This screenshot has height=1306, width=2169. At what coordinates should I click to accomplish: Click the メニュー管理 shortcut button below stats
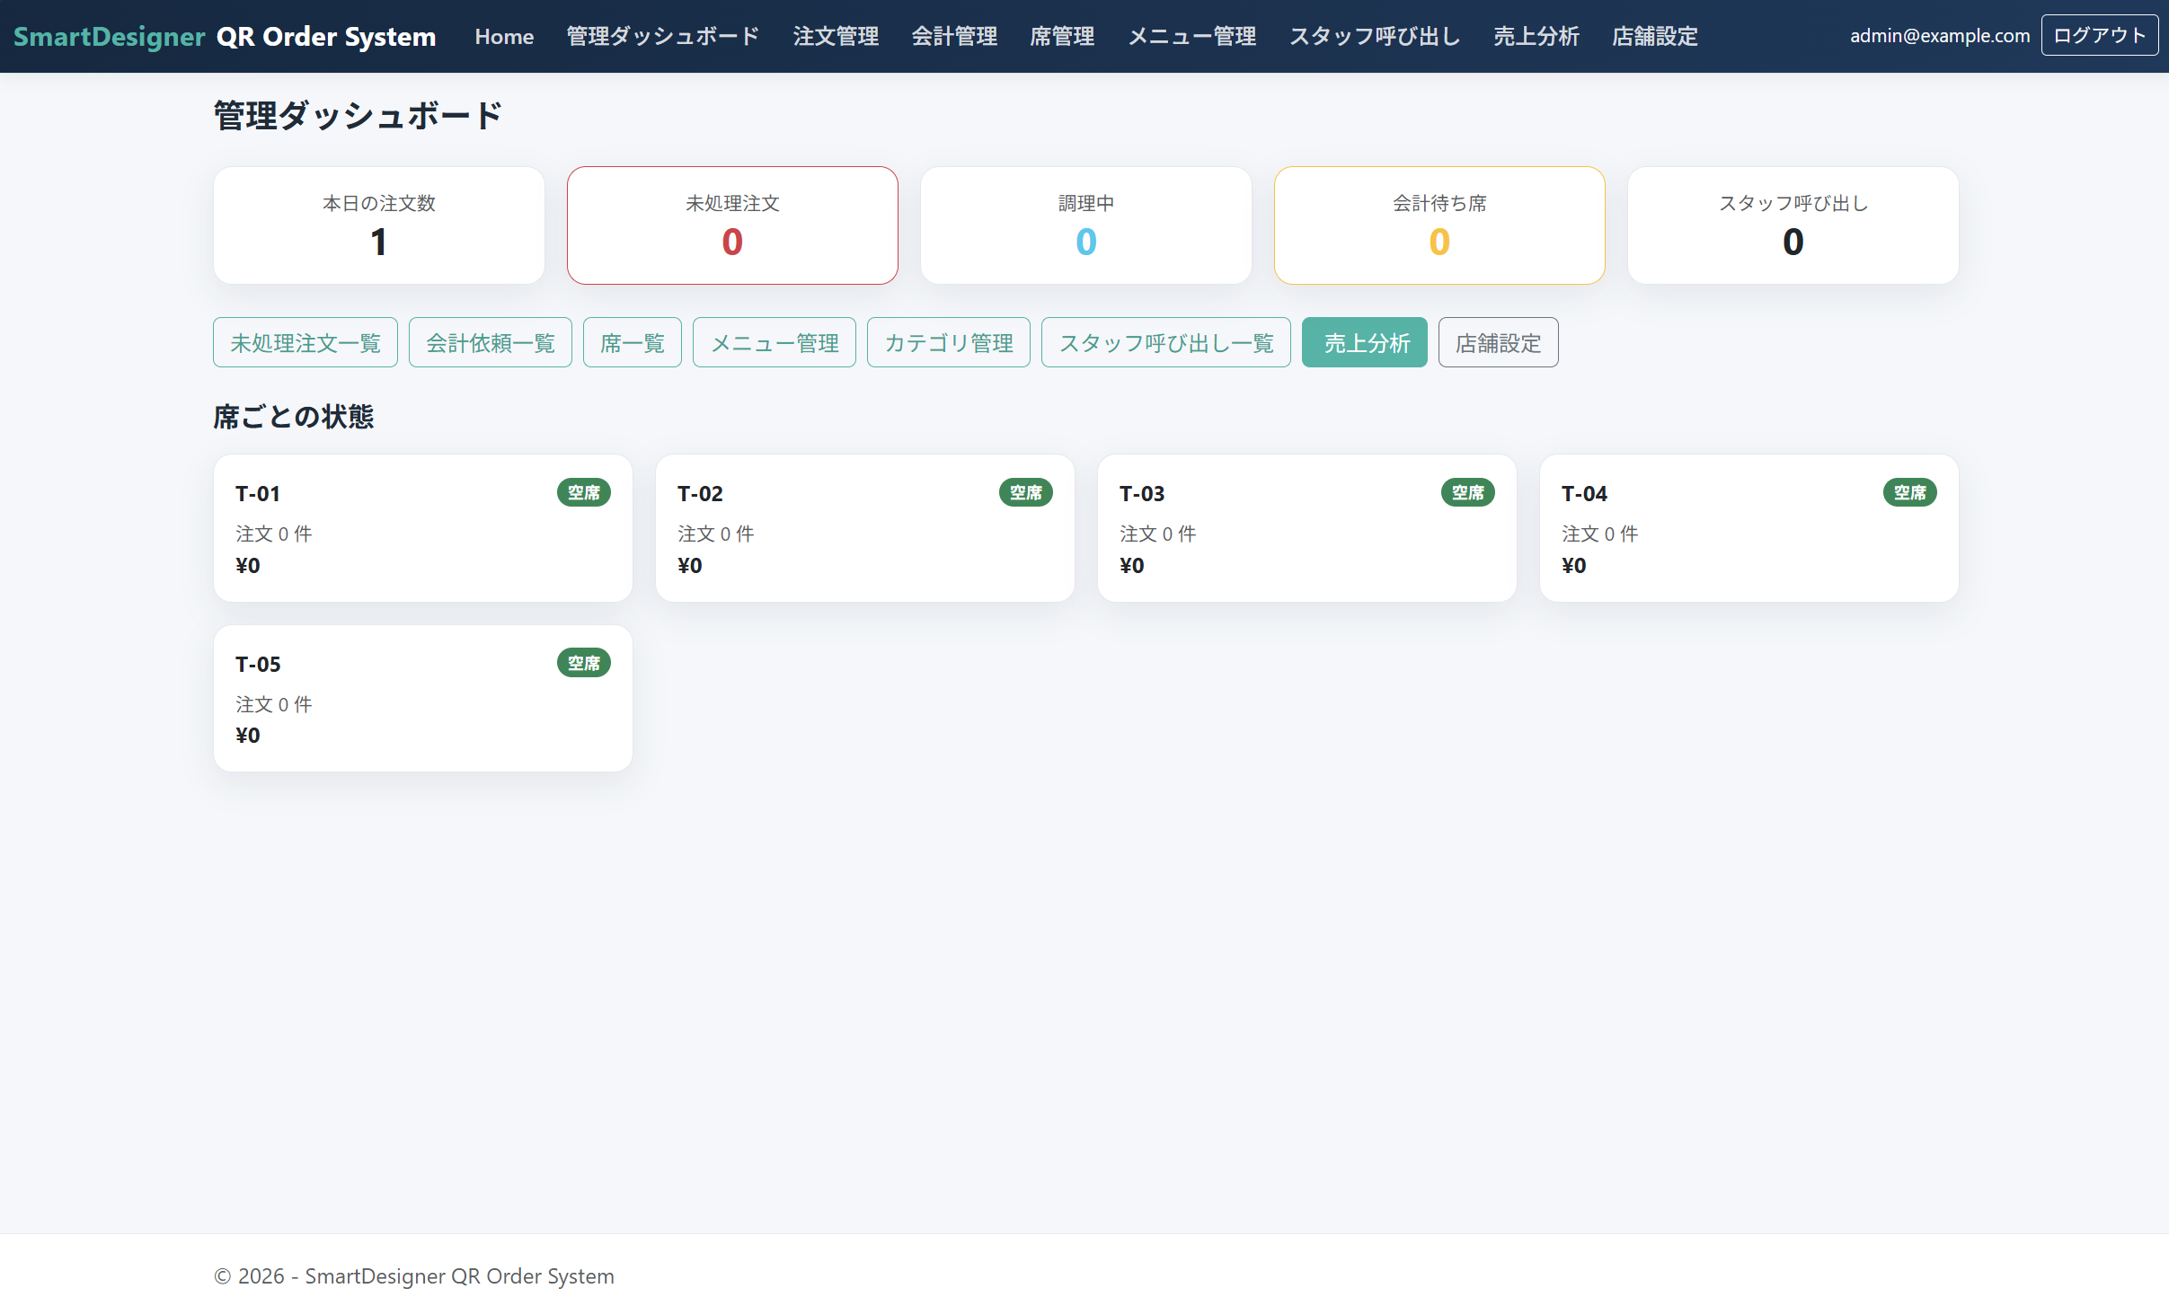pos(775,342)
